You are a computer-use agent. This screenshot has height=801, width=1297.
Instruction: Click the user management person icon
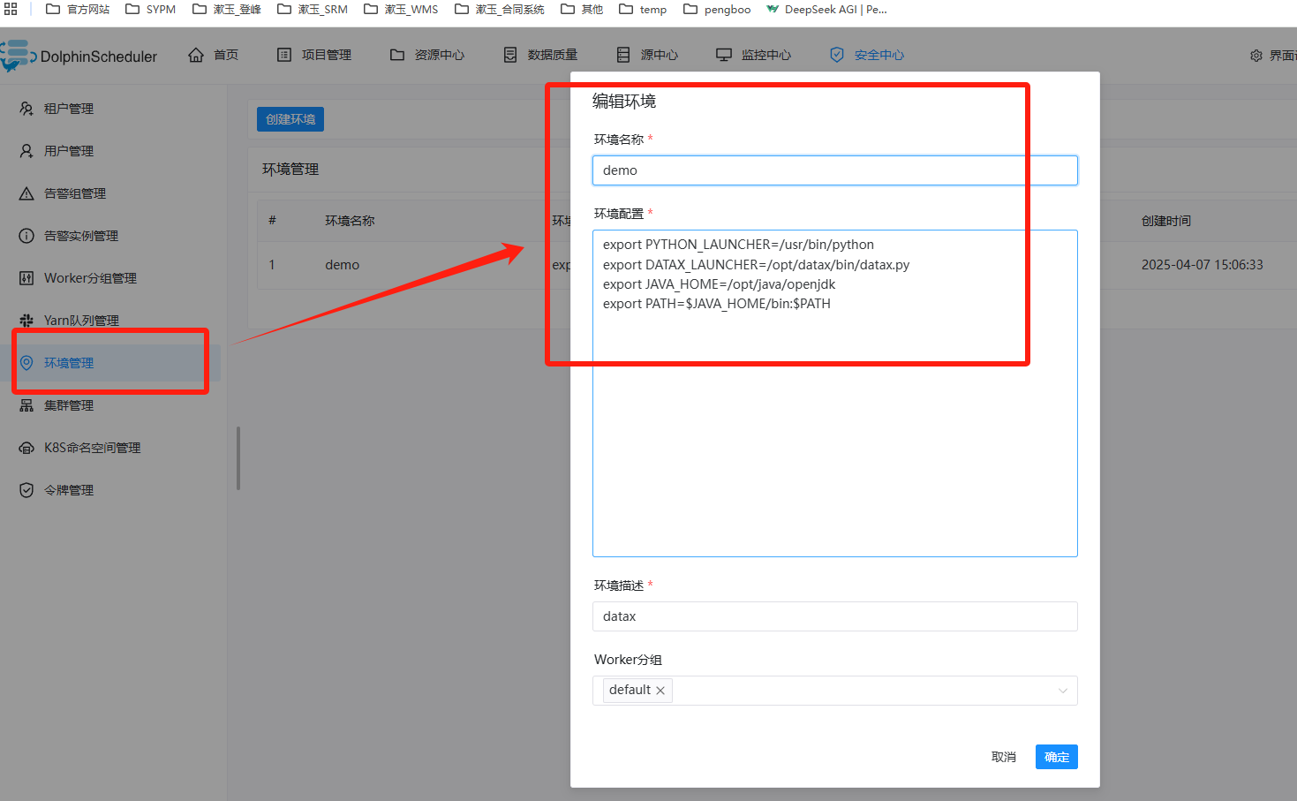point(26,151)
